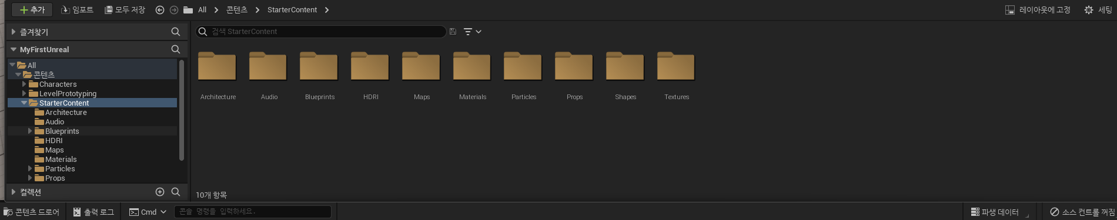
Task: Click the search icon in Collections panel
Action: tap(176, 192)
